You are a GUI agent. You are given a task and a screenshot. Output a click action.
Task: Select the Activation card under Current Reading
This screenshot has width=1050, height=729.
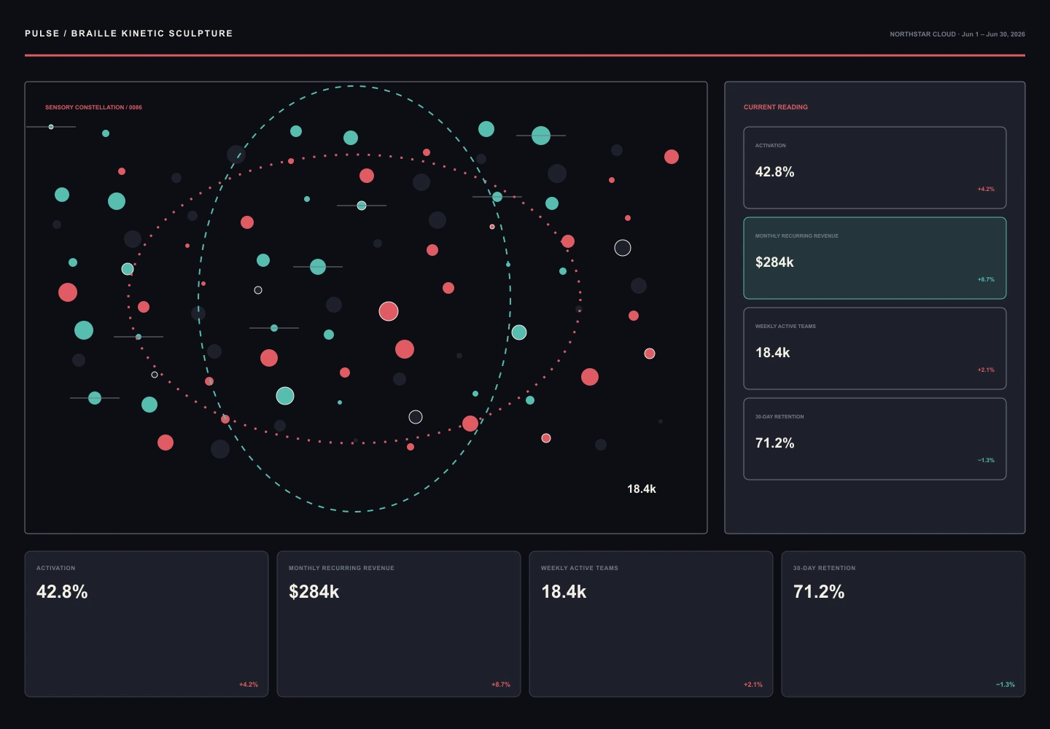click(875, 168)
